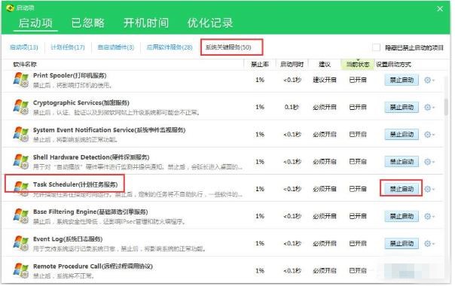Image resolution: width=455 pixels, height=286 pixels.
Task: Disable startup for Shell Hardware Detection
Action: [402, 162]
